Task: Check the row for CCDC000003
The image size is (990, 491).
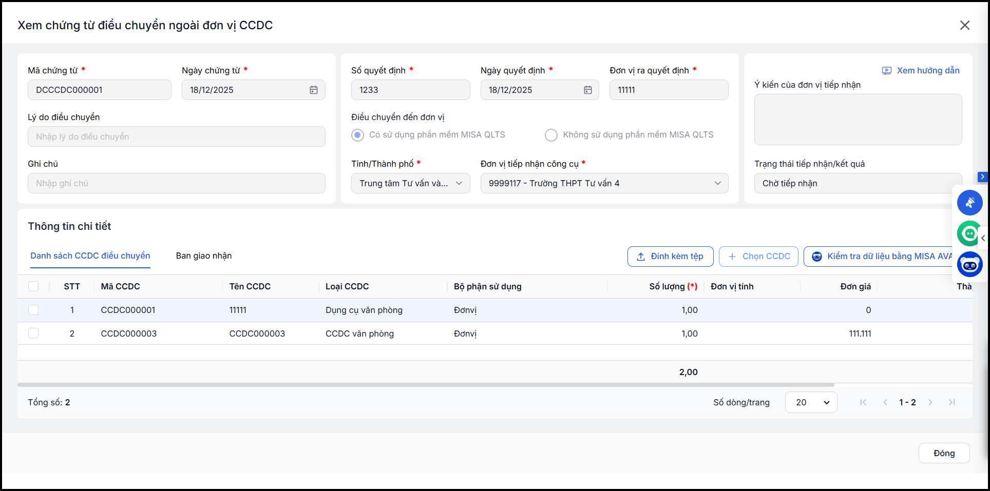Action: (33, 333)
